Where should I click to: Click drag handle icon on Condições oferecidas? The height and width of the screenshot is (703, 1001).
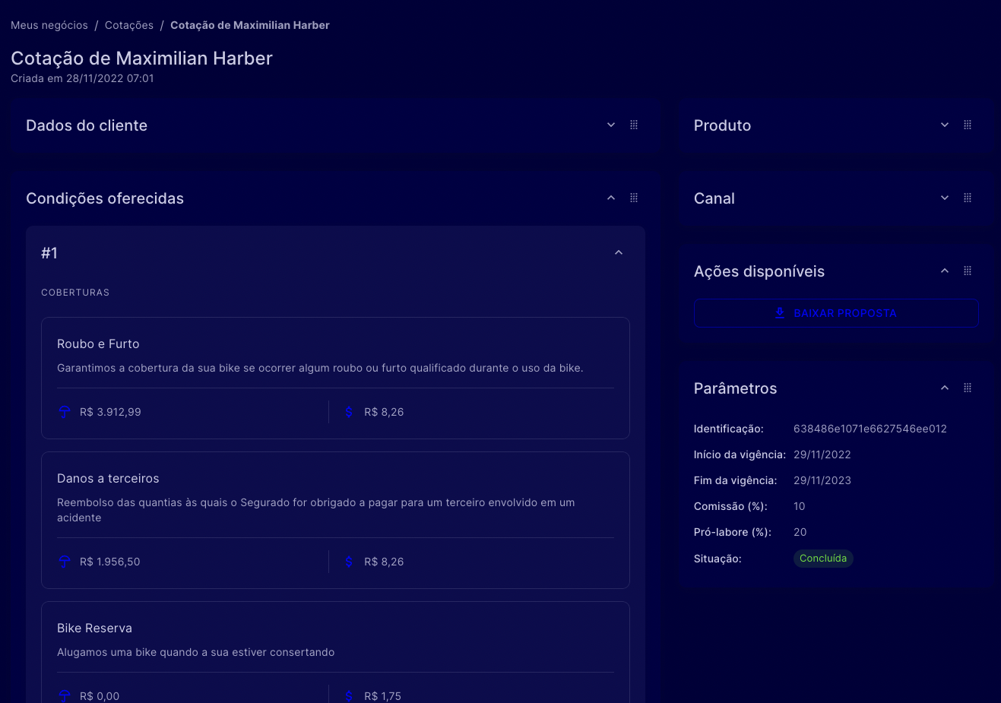[x=634, y=198]
